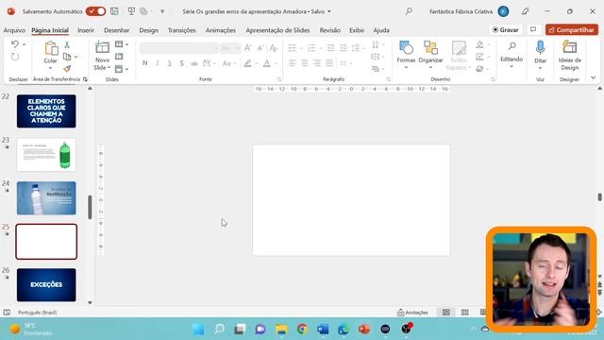Click the decrease font size icon
This screenshot has height=340, width=604.
tap(260, 48)
